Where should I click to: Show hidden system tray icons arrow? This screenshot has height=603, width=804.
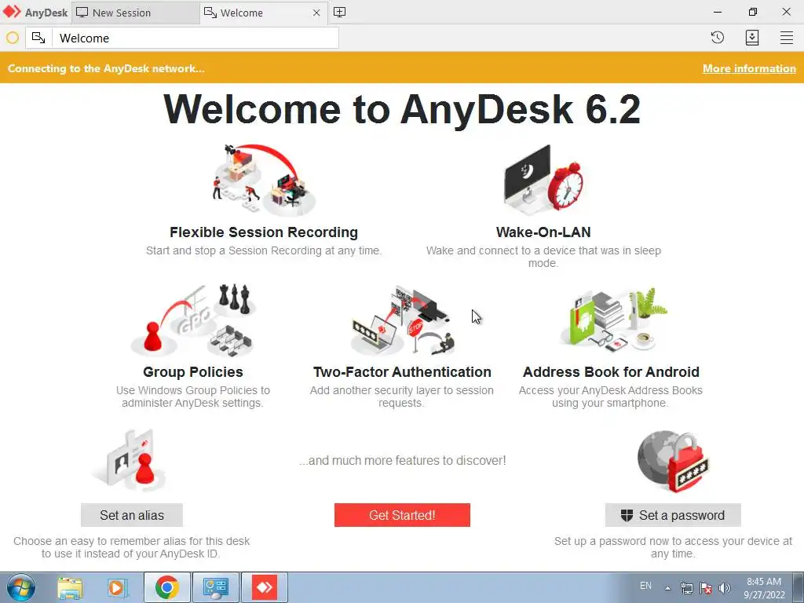coord(667,588)
